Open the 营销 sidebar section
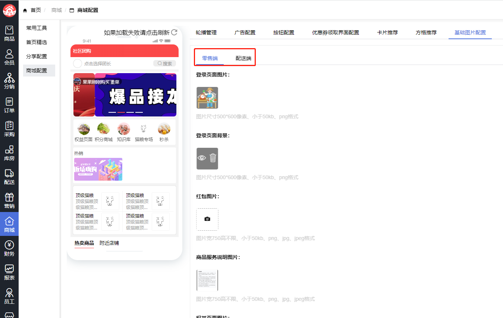The image size is (503, 318). (9, 201)
